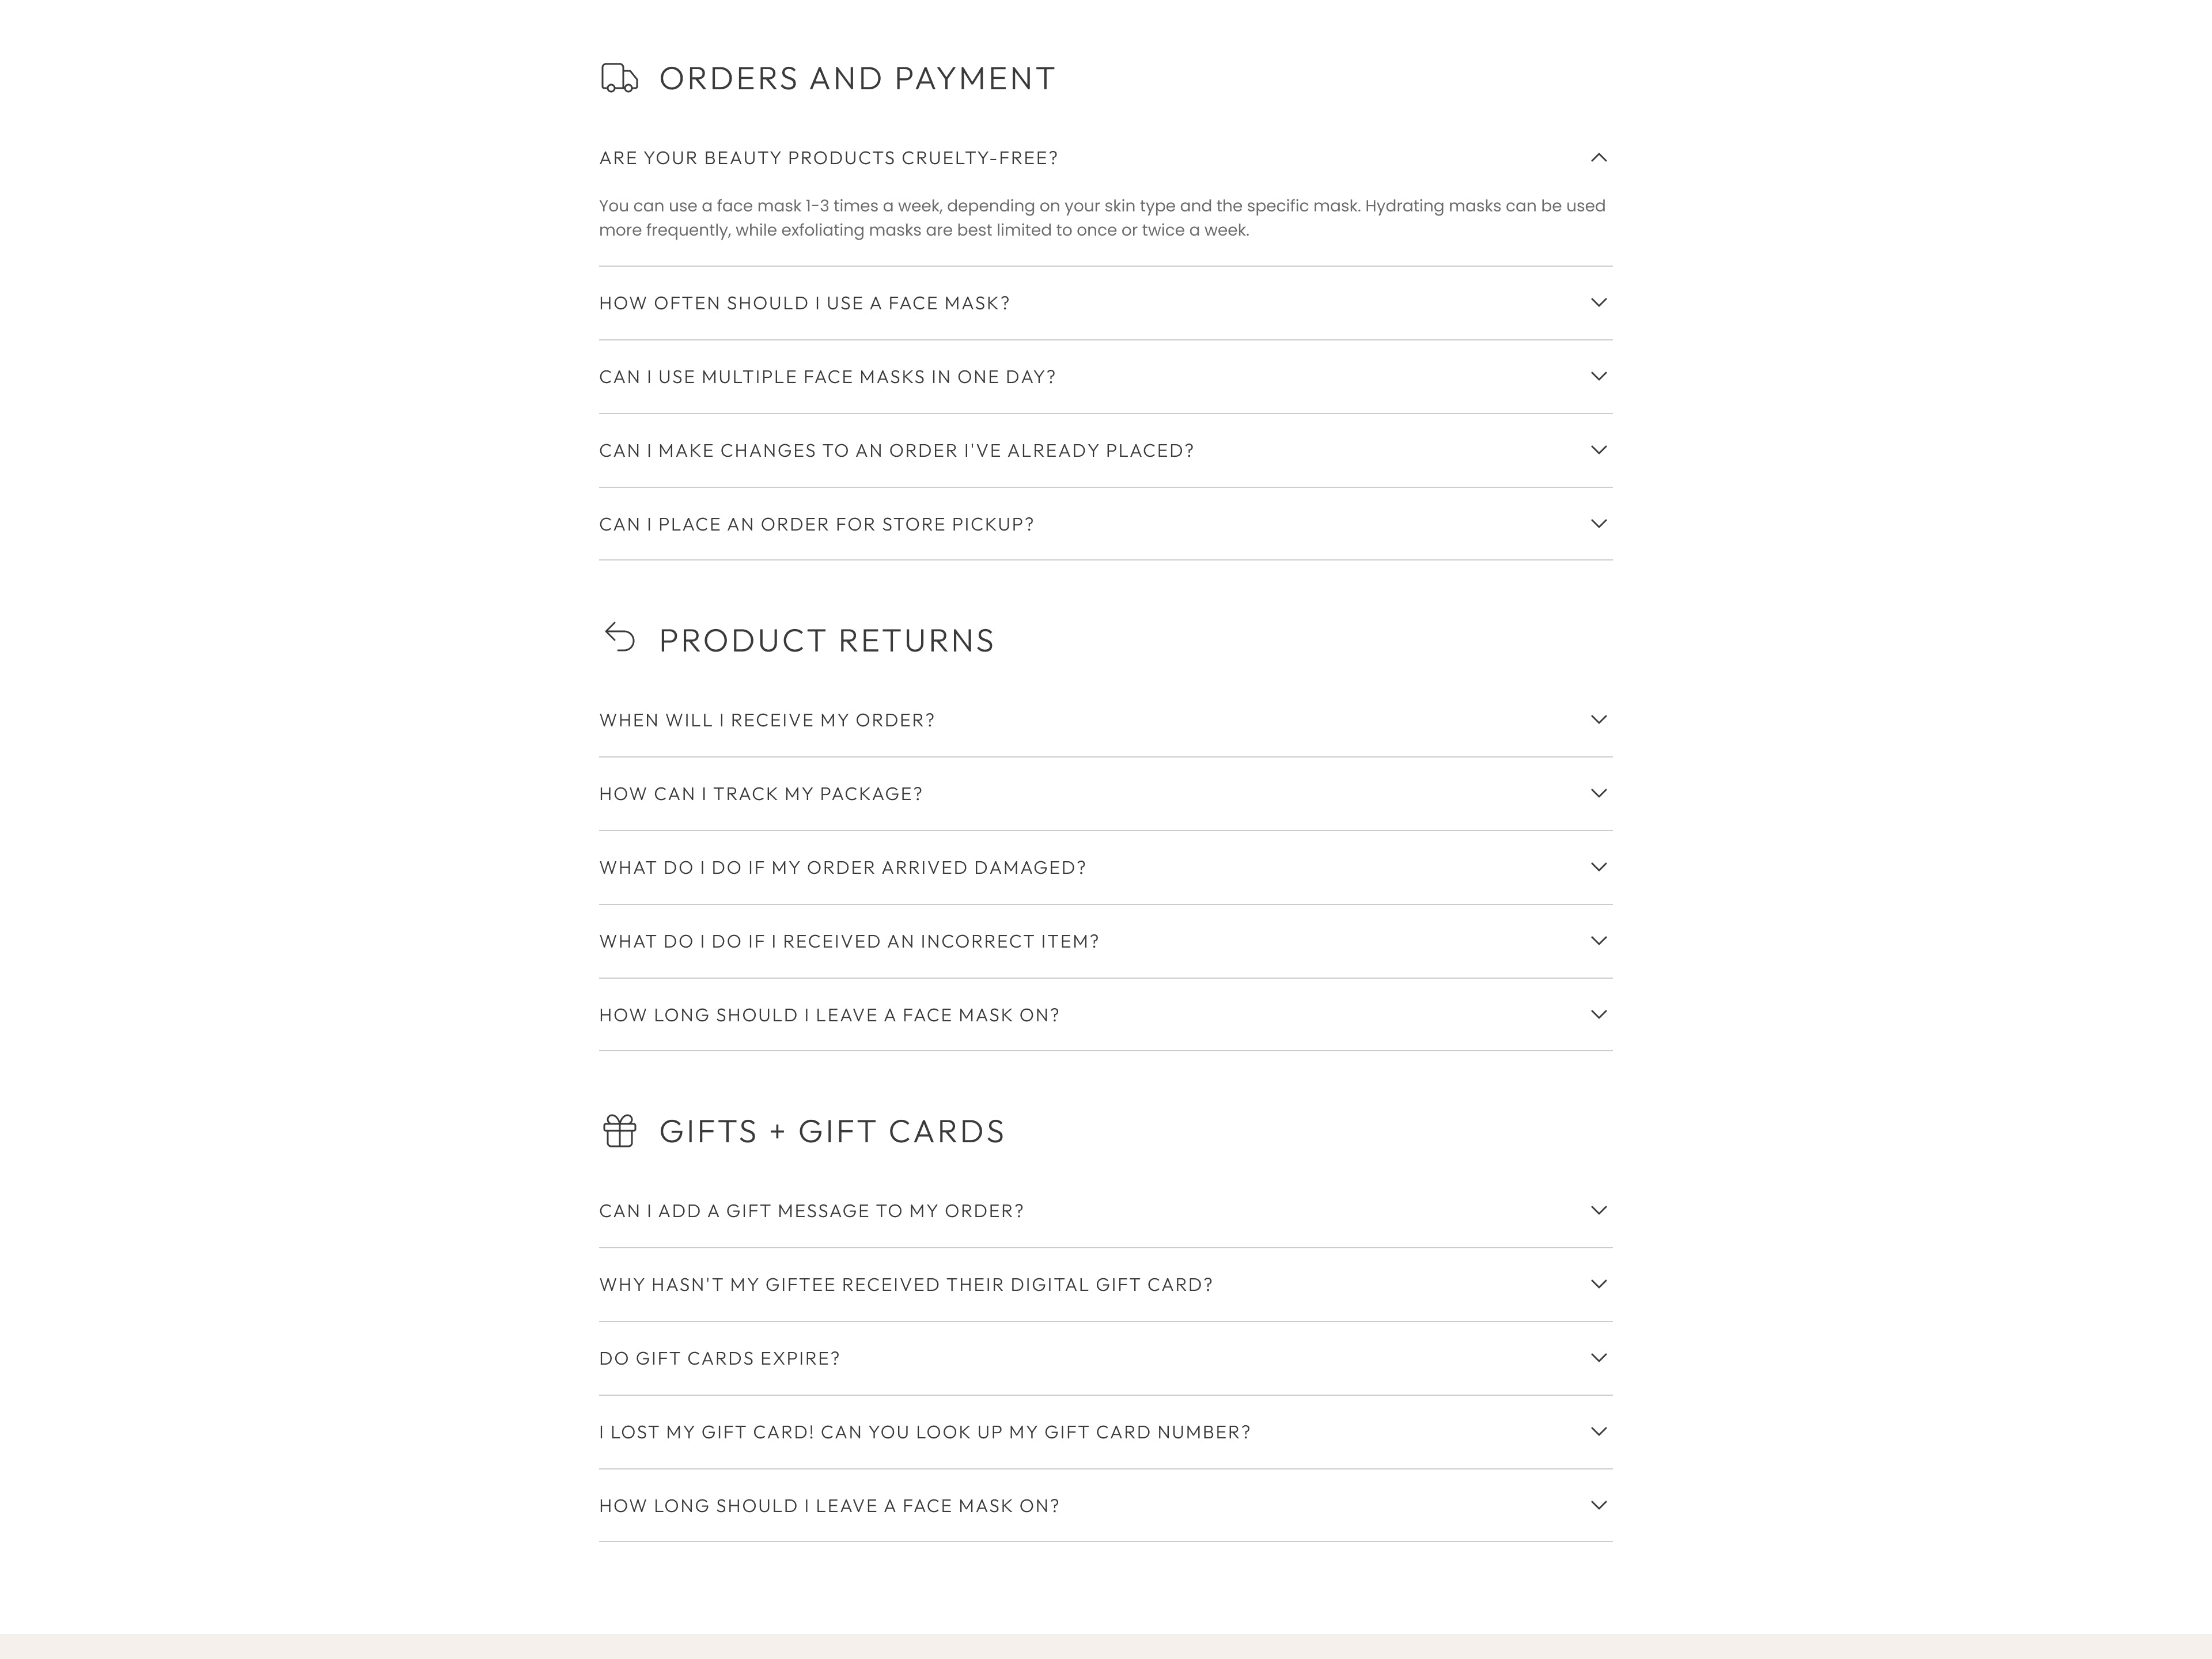The height and width of the screenshot is (1659, 2212).
Task: Expand 'Can I make changes to an order' question
Action: click(x=896, y=451)
